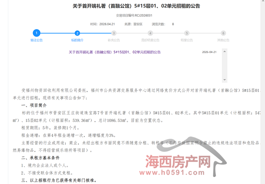The height and width of the screenshot is (184, 265).
Task: Click the scroll up arrow of list
Action: tap(225, 50)
